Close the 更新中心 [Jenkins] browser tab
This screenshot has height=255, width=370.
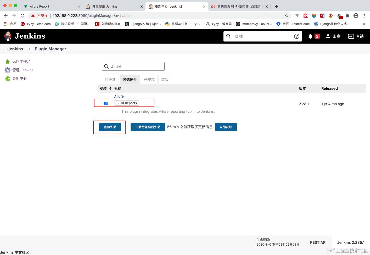(204, 7)
